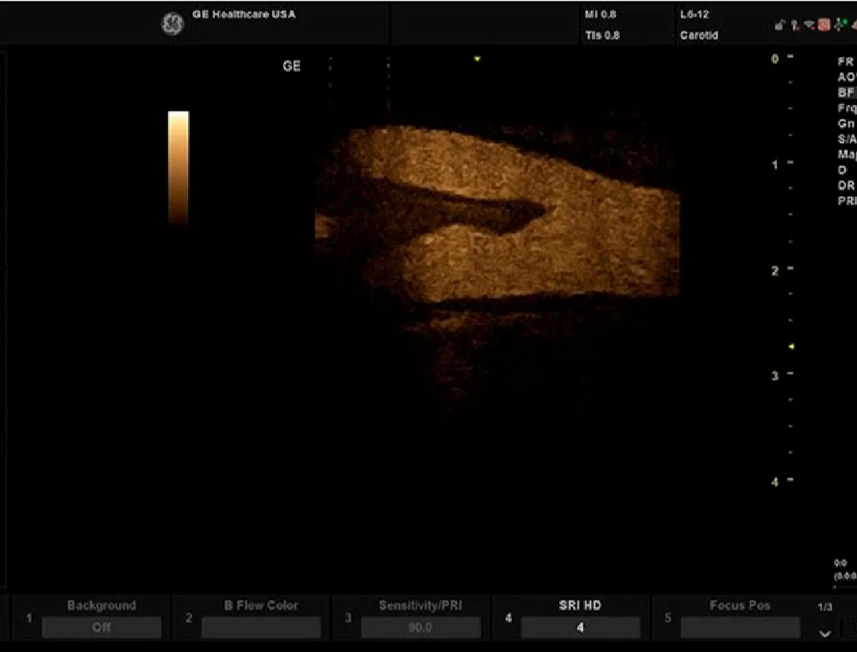Click the pink square status icon in header
Image resolution: width=857 pixels, height=652 pixels.
824,25
